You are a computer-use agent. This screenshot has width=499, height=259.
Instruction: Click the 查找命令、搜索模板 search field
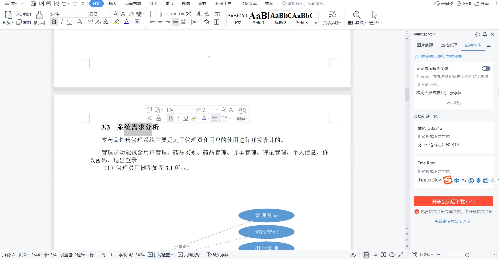coord(303,3)
